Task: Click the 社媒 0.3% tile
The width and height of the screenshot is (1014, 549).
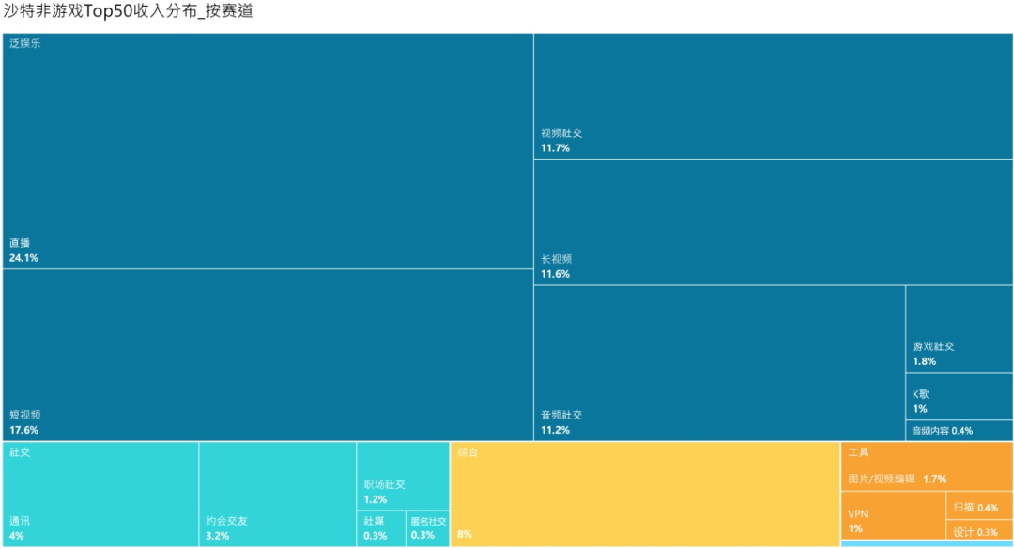Action: click(x=380, y=528)
